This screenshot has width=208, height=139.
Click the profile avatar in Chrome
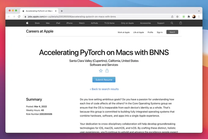tap(194, 17)
